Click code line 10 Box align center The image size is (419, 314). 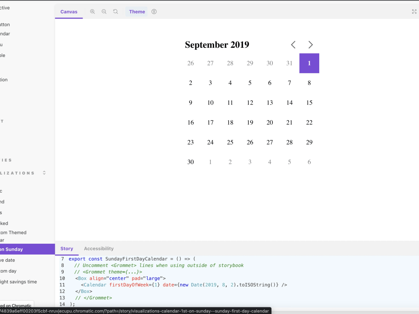pyautogui.click(x=120, y=278)
